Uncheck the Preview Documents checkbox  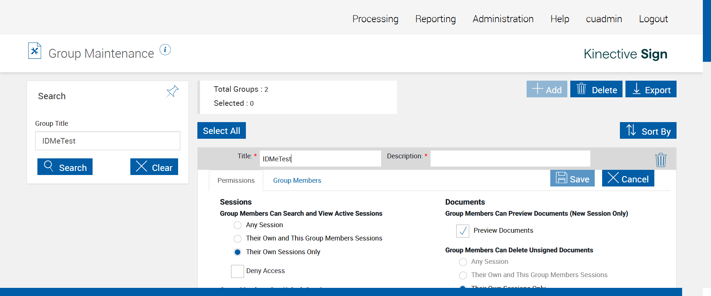click(463, 231)
